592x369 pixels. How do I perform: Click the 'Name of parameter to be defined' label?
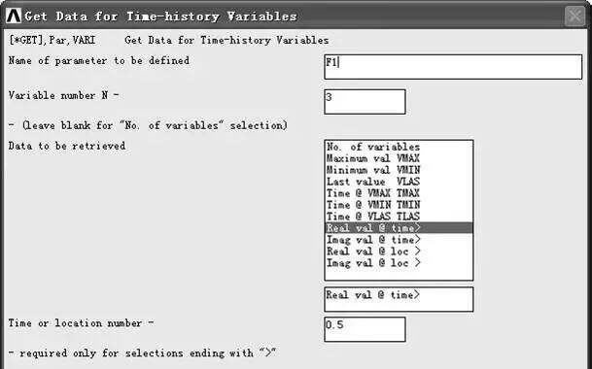coord(99,60)
